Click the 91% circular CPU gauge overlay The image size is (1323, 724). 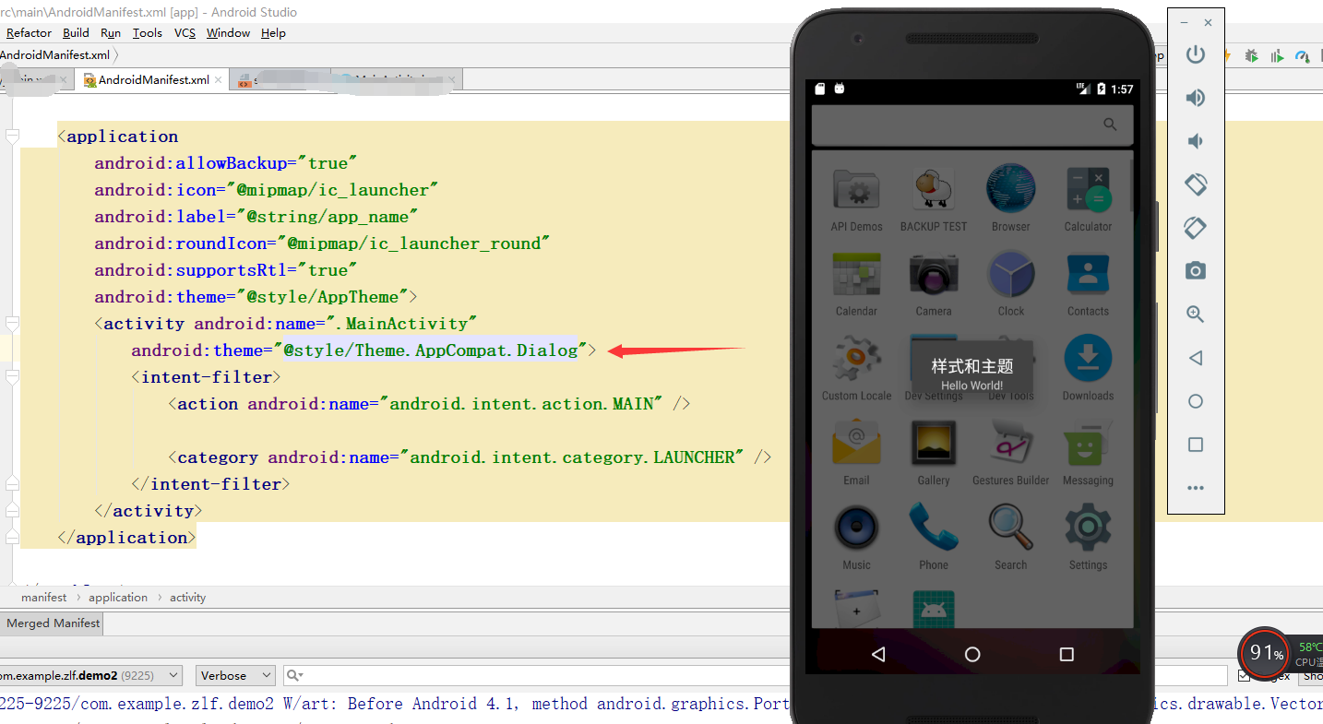pos(1263,654)
